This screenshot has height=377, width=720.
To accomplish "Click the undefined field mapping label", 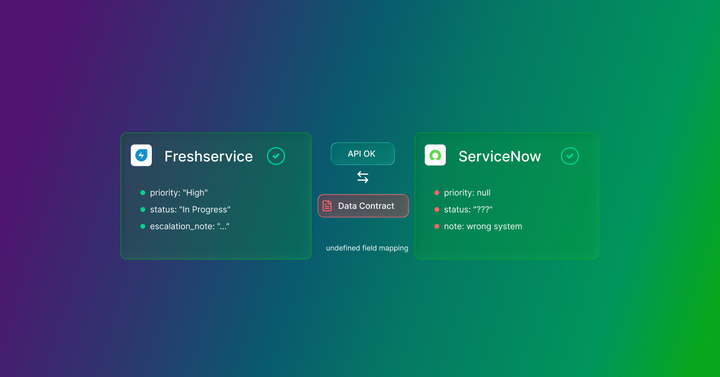I will [367, 247].
